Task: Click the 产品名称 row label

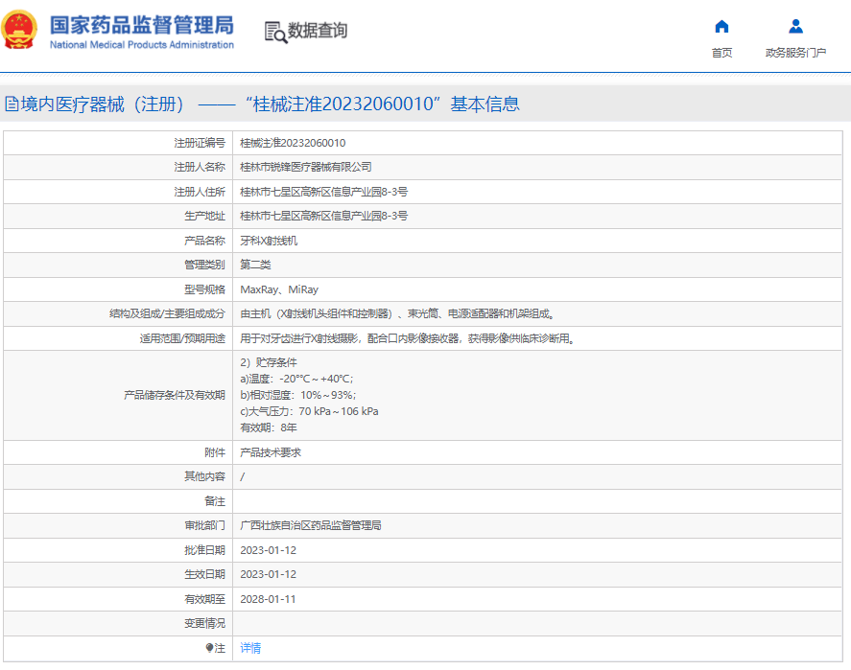Action: click(204, 241)
